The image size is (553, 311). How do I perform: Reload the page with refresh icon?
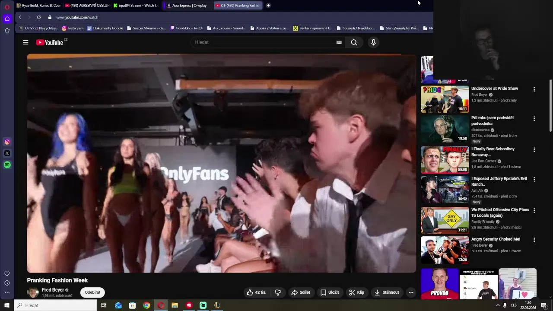(x=39, y=17)
